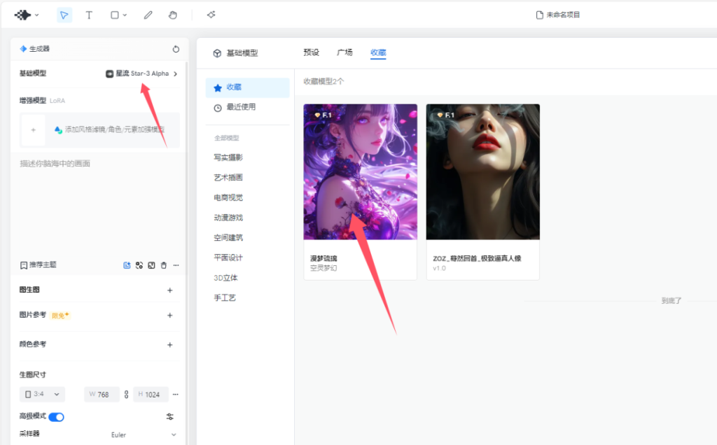
Task: Click the document icon beside the project name
Action: (540, 15)
